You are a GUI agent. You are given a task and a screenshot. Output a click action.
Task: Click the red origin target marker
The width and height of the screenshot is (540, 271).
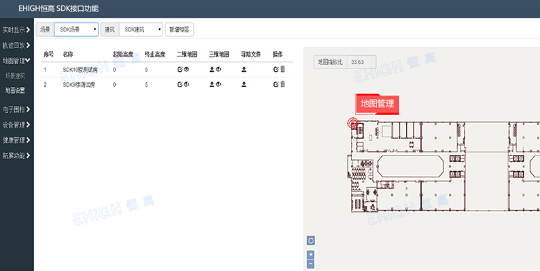[353, 123]
